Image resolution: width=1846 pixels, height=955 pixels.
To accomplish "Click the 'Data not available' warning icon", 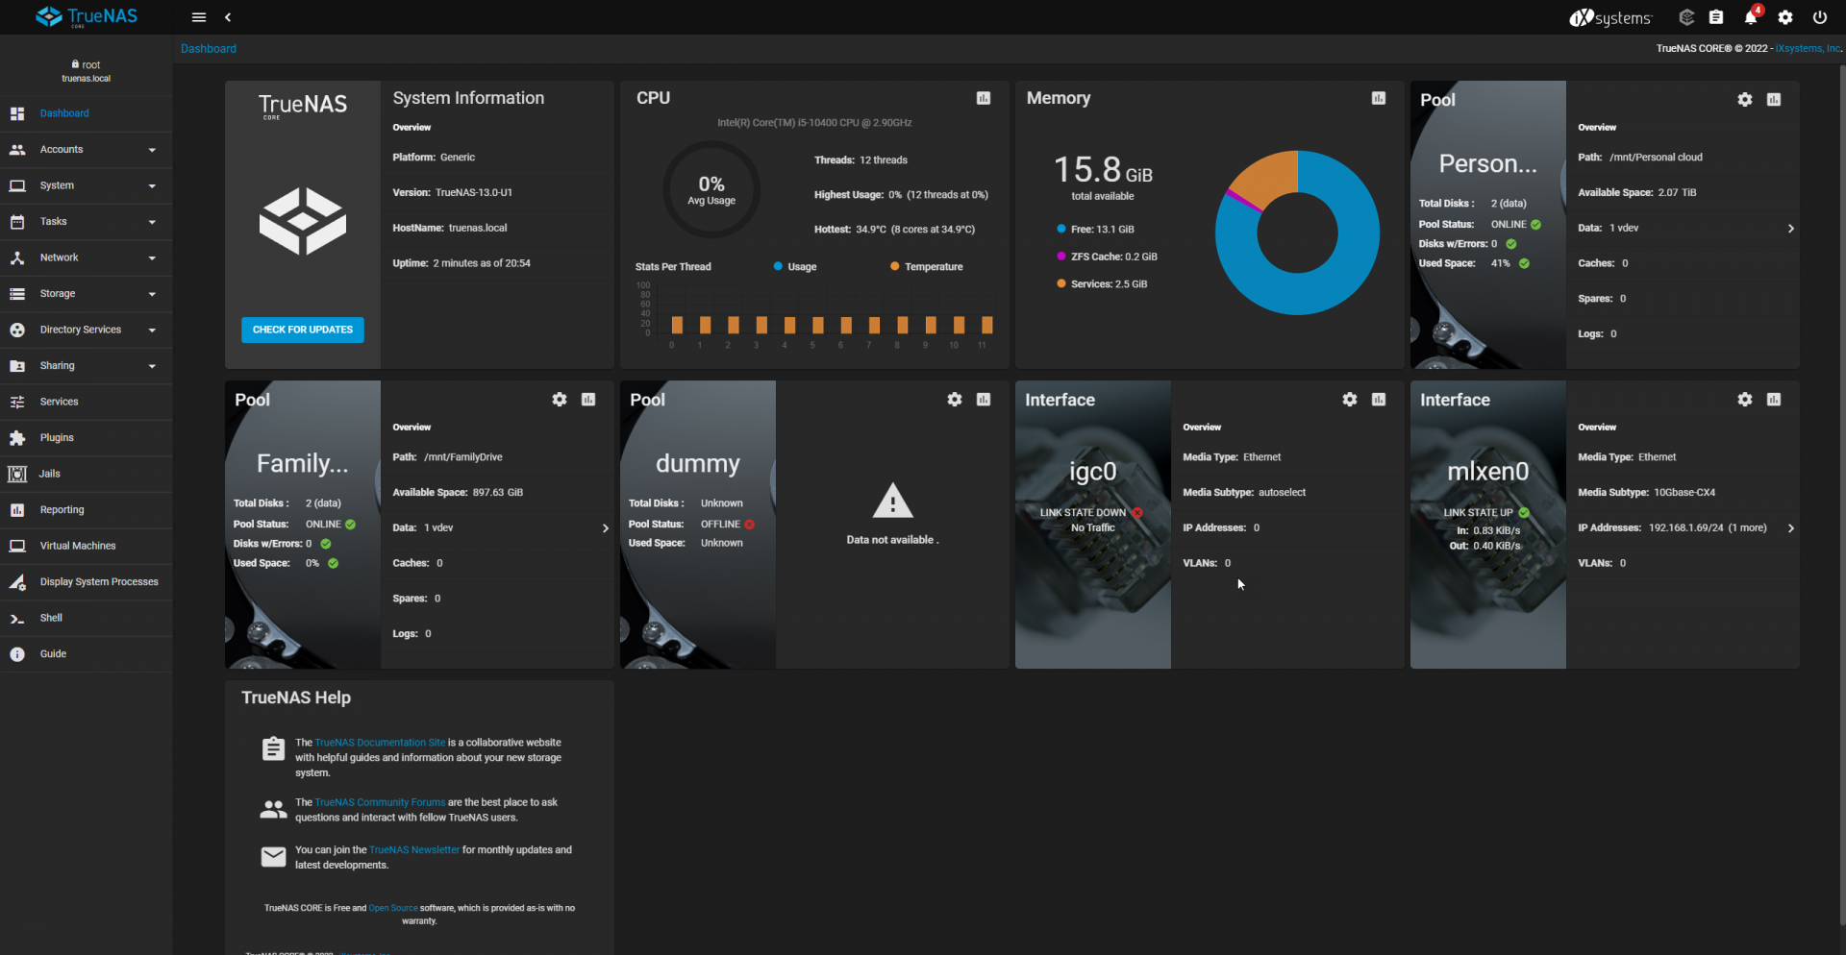I will click(892, 501).
